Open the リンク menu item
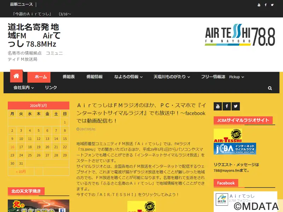This screenshot has width=283, height=212. tap(51, 88)
